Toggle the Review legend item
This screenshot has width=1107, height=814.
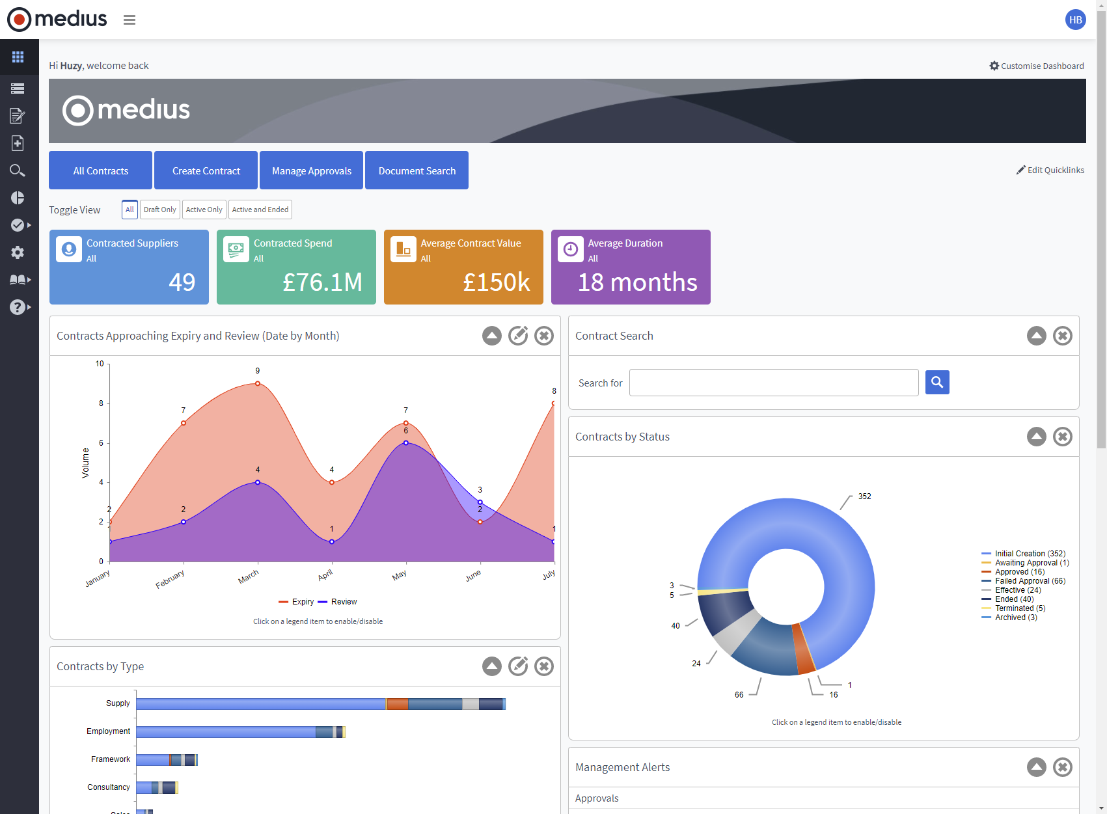pos(338,602)
